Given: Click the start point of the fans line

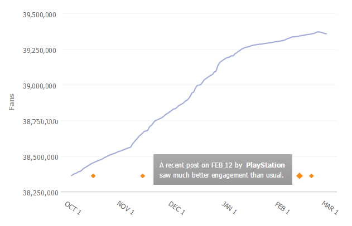Looking at the screenshot, I should click(x=71, y=175).
